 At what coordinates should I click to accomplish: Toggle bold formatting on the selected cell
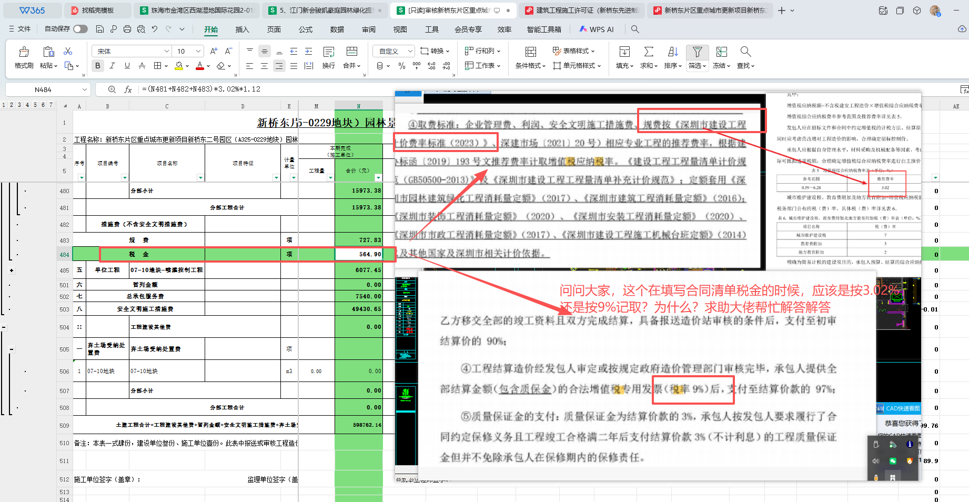coord(97,66)
